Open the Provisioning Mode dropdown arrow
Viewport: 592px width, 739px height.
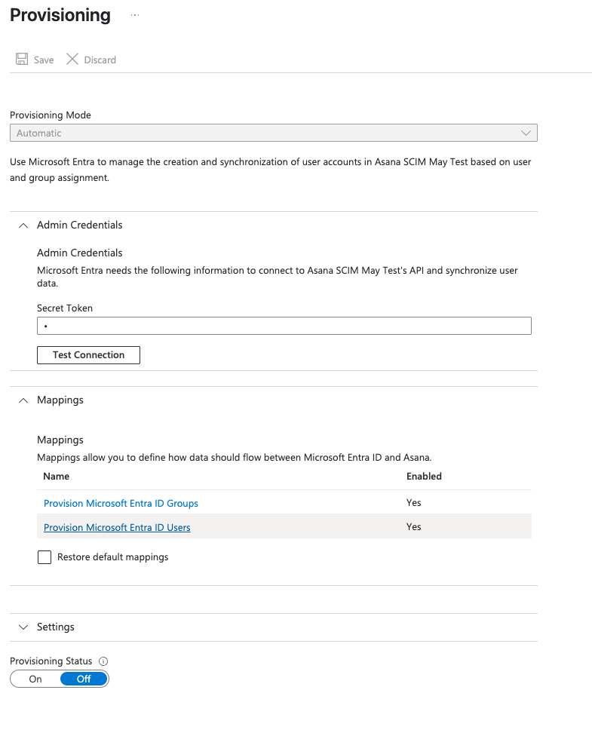[526, 133]
